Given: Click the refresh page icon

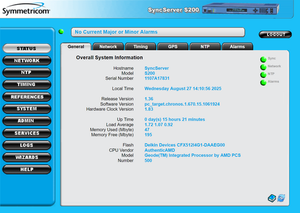Looking at the screenshot, I should tap(281, 198).
